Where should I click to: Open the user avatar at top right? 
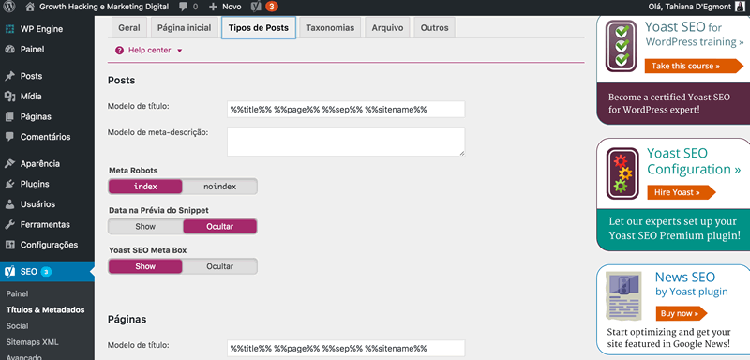(x=740, y=7)
